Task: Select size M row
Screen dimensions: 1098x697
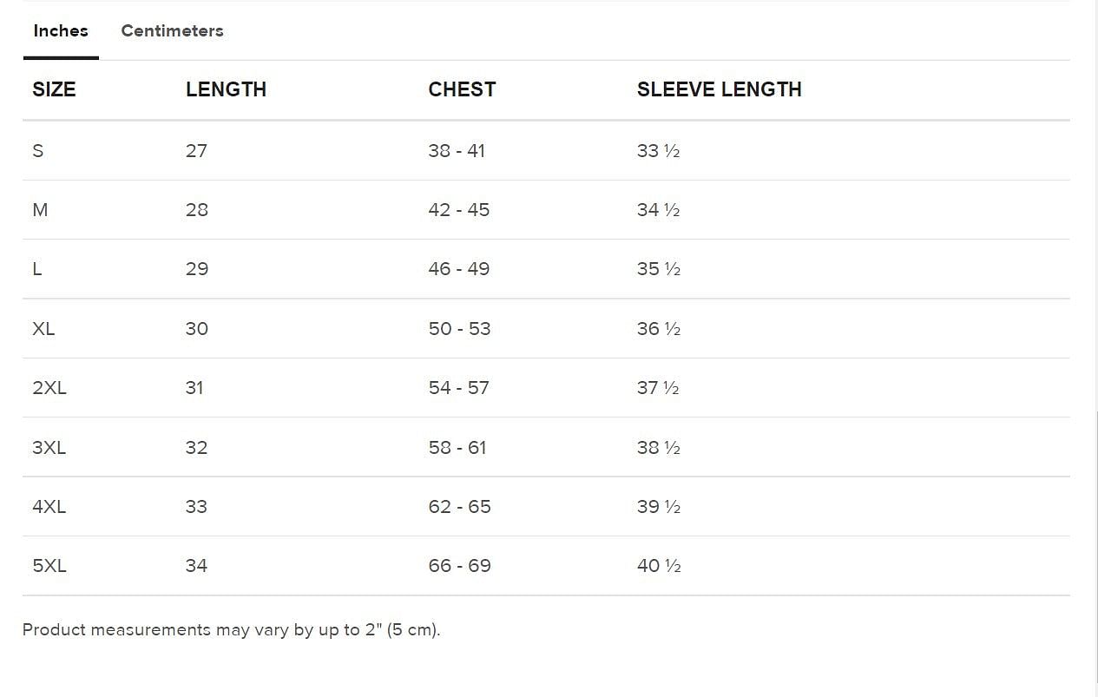Action: (40, 209)
